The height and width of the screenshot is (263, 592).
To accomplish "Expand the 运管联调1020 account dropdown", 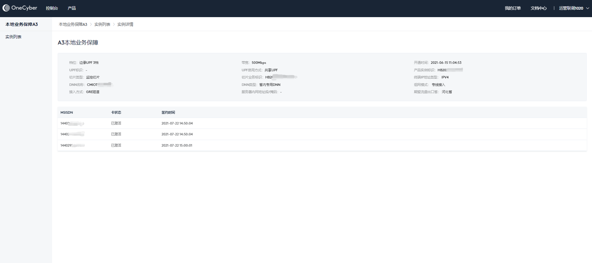I will (574, 8).
